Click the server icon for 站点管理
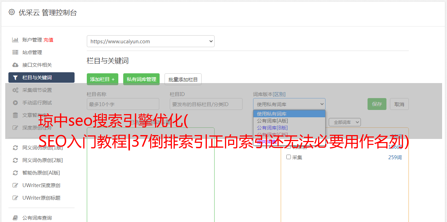The image size is (447, 222). (15, 52)
